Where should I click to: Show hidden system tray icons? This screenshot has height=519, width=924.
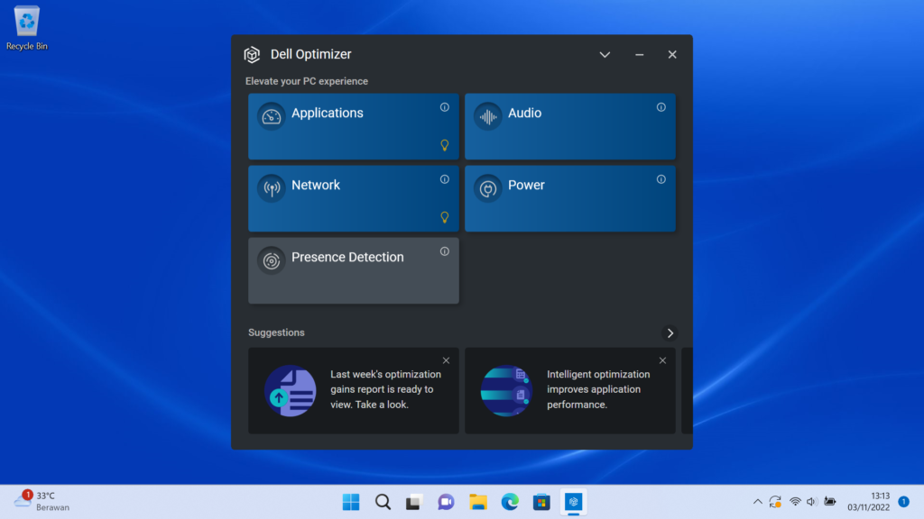pos(758,502)
